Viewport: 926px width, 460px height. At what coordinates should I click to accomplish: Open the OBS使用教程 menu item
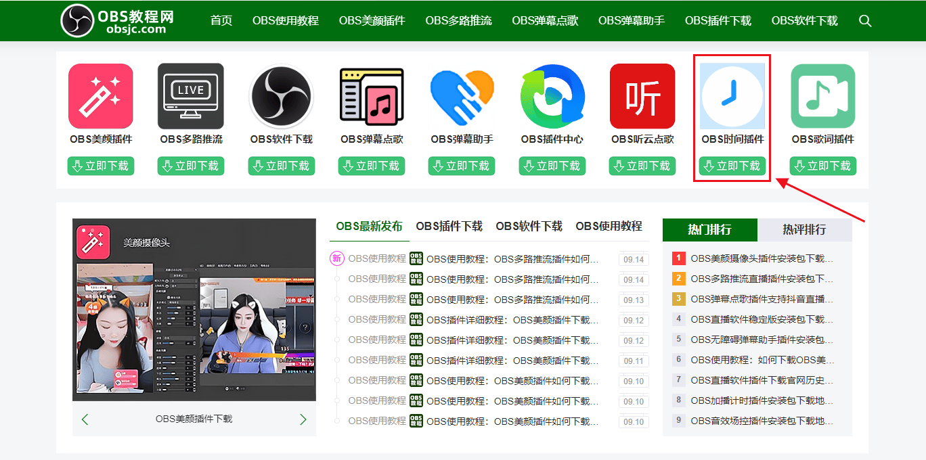[285, 21]
